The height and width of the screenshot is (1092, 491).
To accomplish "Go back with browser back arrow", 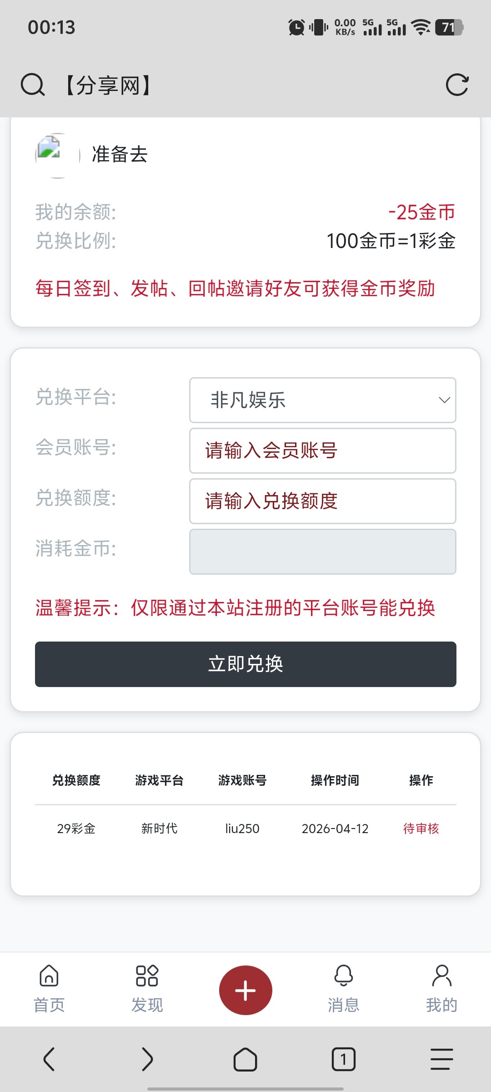I will [x=49, y=1059].
